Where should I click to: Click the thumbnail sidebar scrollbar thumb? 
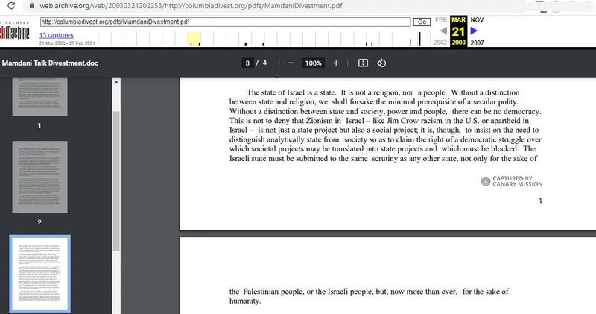click(x=116, y=181)
